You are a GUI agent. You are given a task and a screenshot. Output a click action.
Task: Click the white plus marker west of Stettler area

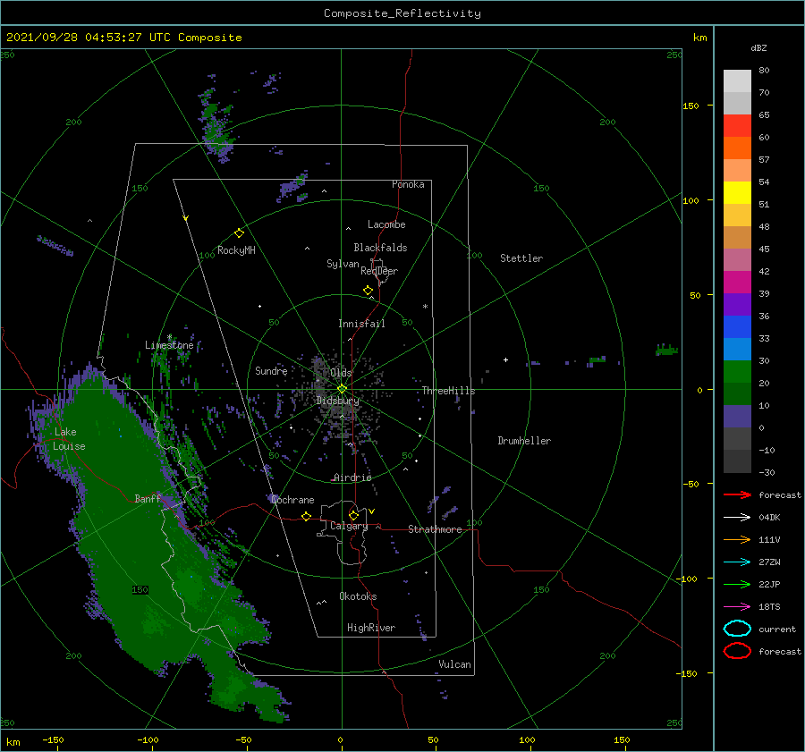tap(505, 359)
